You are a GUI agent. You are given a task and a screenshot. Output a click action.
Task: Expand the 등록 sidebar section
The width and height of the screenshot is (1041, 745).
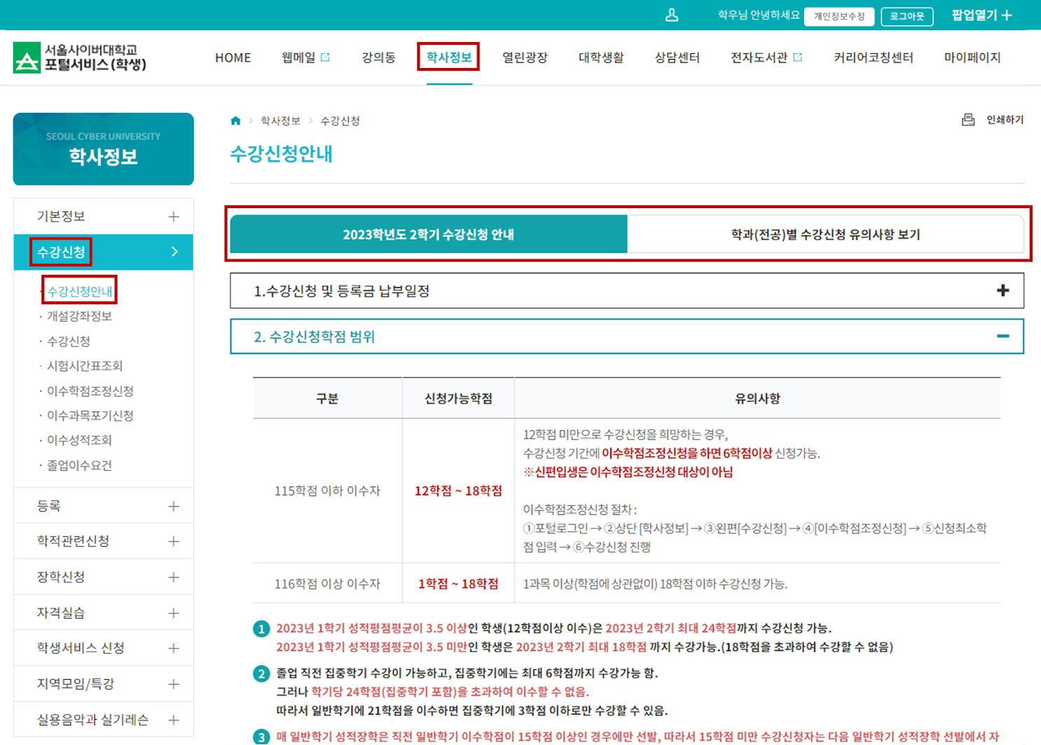[172, 505]
